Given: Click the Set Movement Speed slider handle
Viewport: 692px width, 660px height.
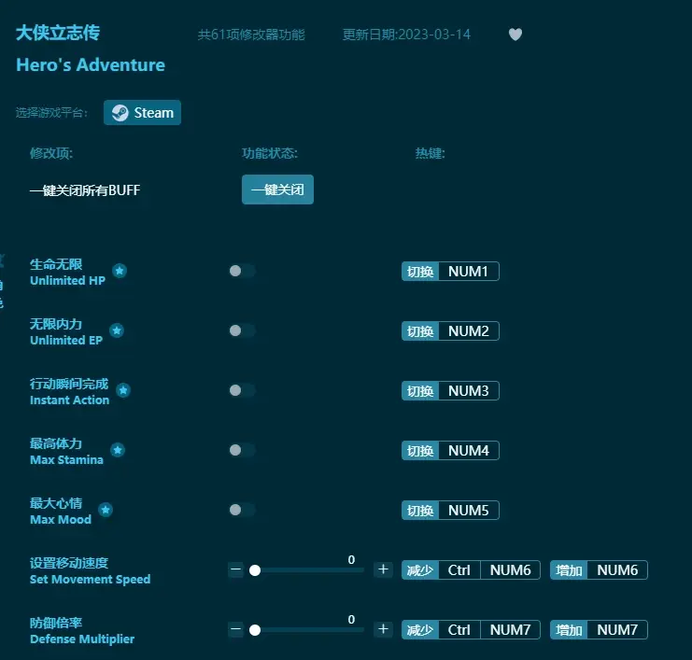Looking at the screenshot, I should pyautogui.click(x=255, y=570).
